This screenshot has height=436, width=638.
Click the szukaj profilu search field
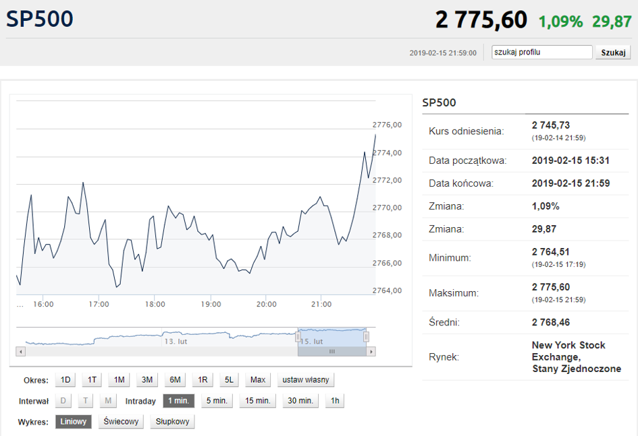[x=541, y=53]
